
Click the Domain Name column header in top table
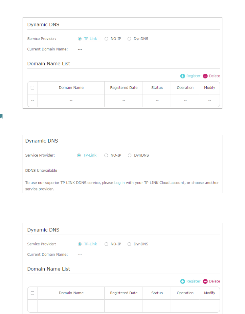click(x=71, y=88)
